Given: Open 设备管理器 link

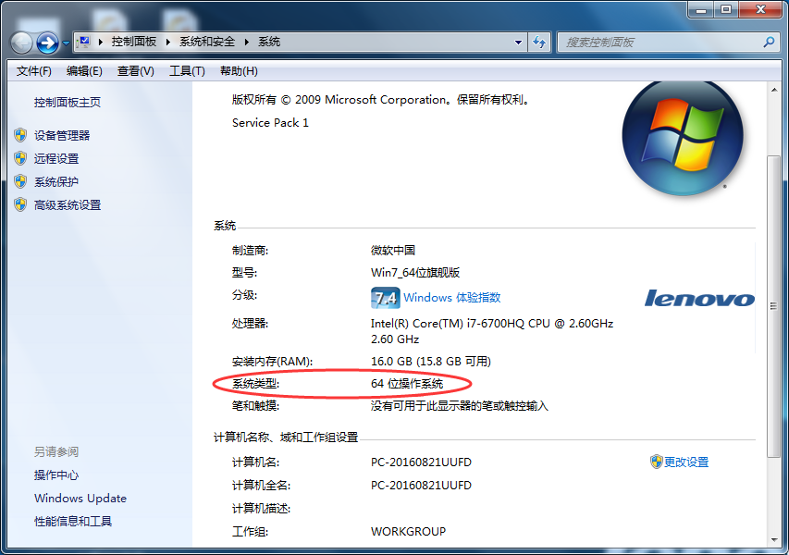Looking at the screenshot, I should 62,135.
